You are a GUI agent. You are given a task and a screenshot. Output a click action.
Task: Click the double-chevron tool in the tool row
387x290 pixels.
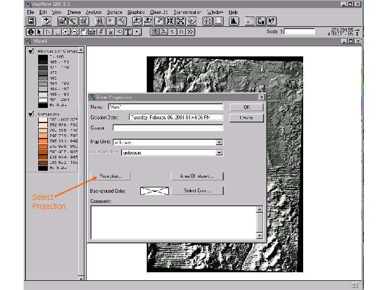click(190, 32)
